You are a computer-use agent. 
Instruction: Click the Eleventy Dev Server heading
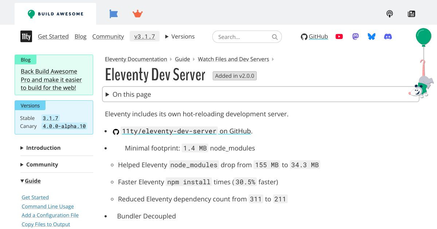click(x=155, y=75)
